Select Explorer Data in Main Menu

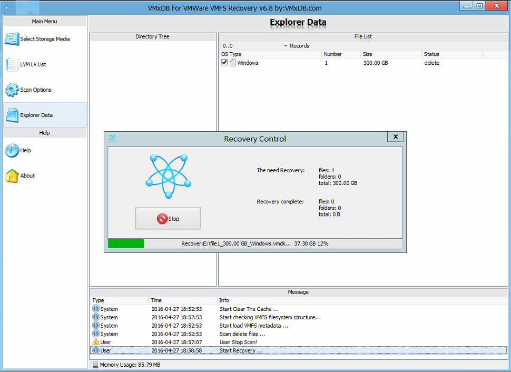point(45,115)
